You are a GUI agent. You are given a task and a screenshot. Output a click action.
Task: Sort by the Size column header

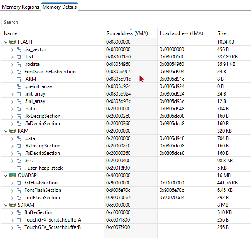pos(222,33)
